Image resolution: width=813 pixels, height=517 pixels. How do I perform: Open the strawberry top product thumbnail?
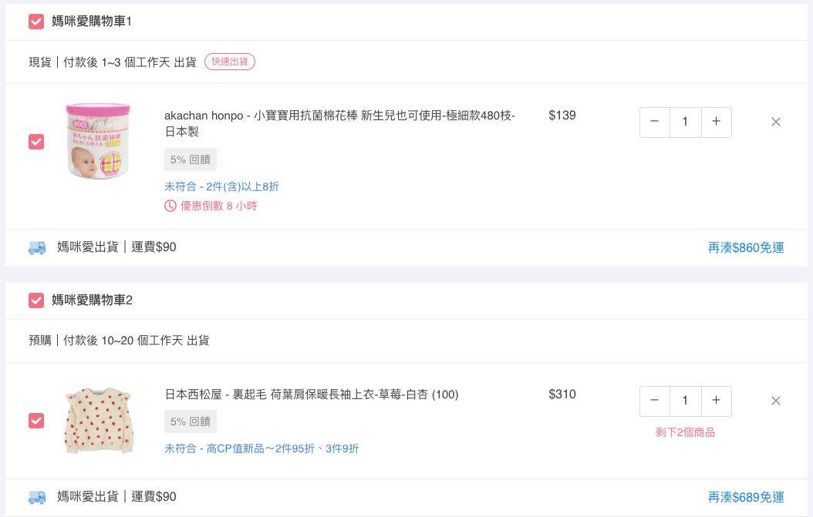(x=98, y=421)
